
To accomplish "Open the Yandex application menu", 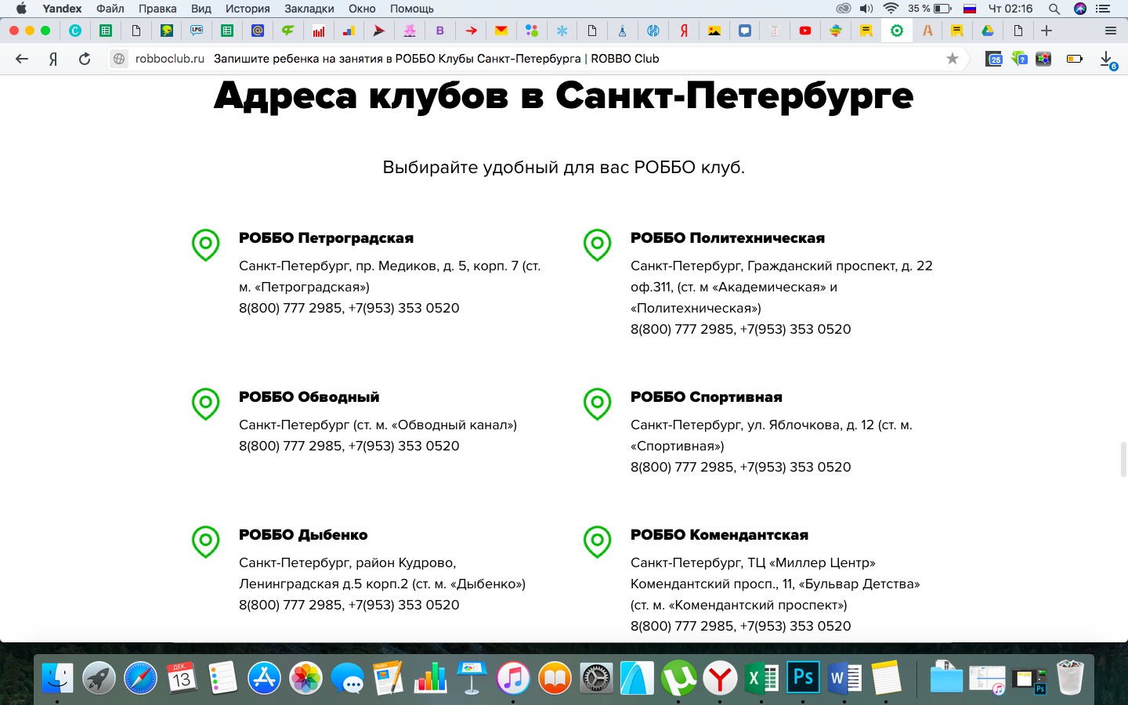I will click(62, 9).
